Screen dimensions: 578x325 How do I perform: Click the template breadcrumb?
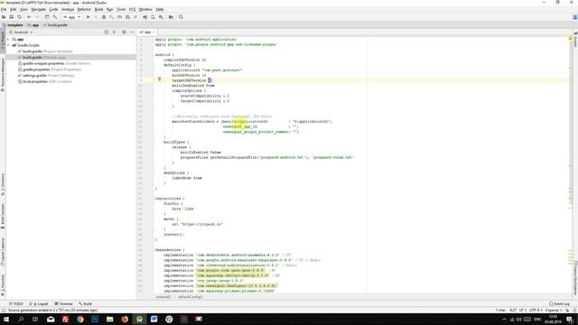(13, 25)
